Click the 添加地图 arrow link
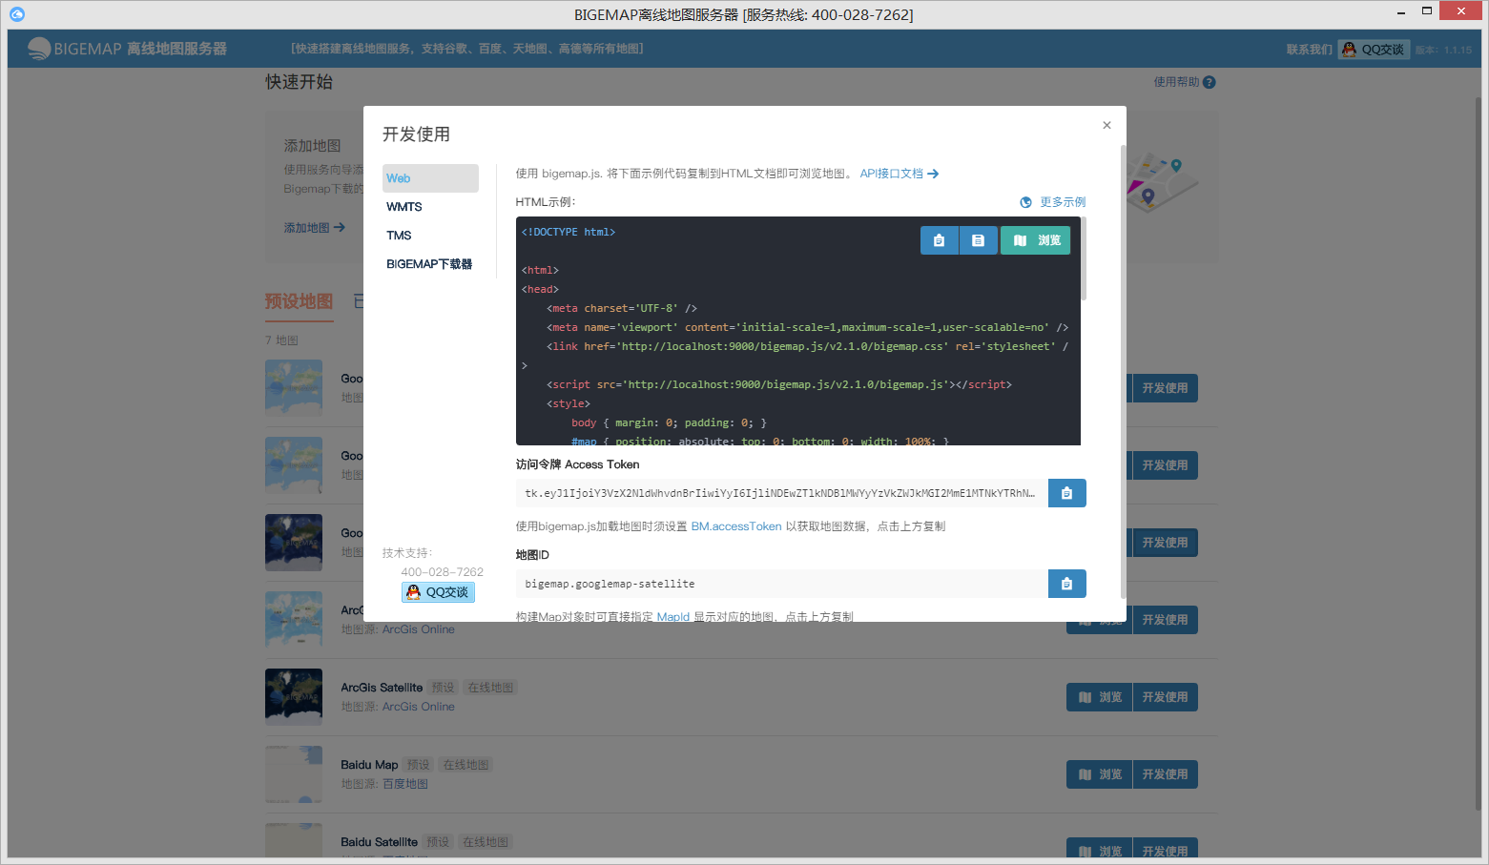Image resolution: width=1489 pixels, height=865 pixels. (315, 228)
